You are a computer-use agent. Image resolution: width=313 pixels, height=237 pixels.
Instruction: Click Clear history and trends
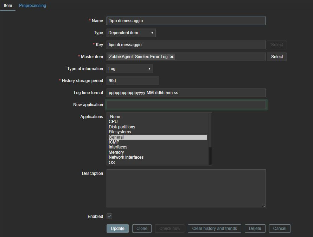pos(214,229)
